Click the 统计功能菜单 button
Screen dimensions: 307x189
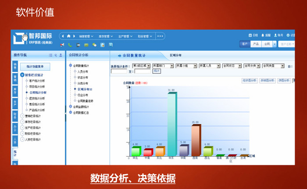tap(35, 67)
